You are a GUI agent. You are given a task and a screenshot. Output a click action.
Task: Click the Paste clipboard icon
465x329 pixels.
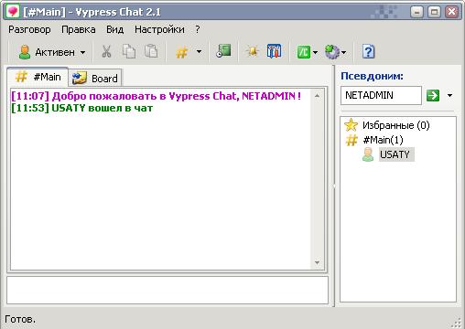point(151,51)
